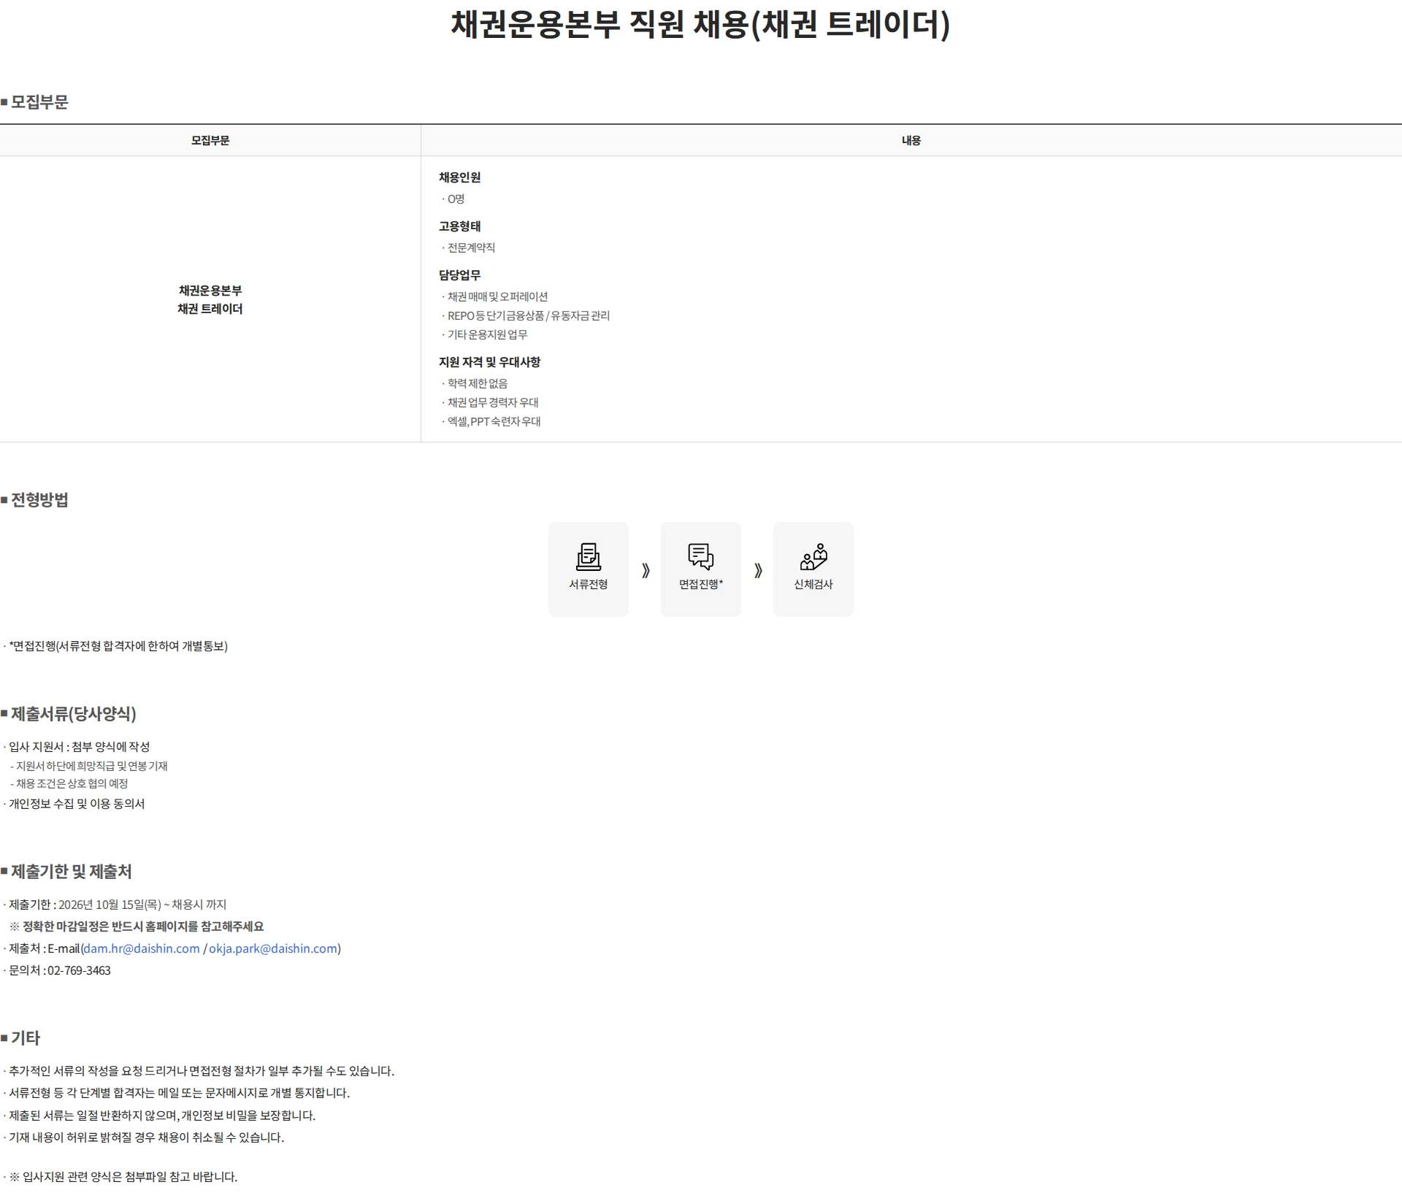This screenshot has height=1201, width=1402.
Task: Click the 신체검사 people icon
Action: tap(813, 557)
